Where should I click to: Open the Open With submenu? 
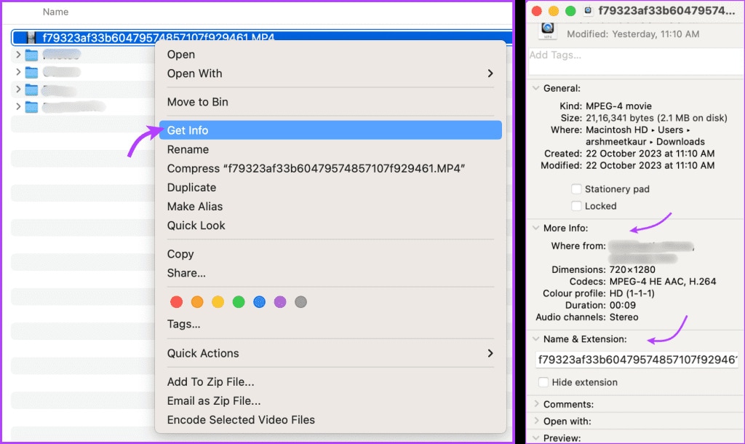(330, 74)
